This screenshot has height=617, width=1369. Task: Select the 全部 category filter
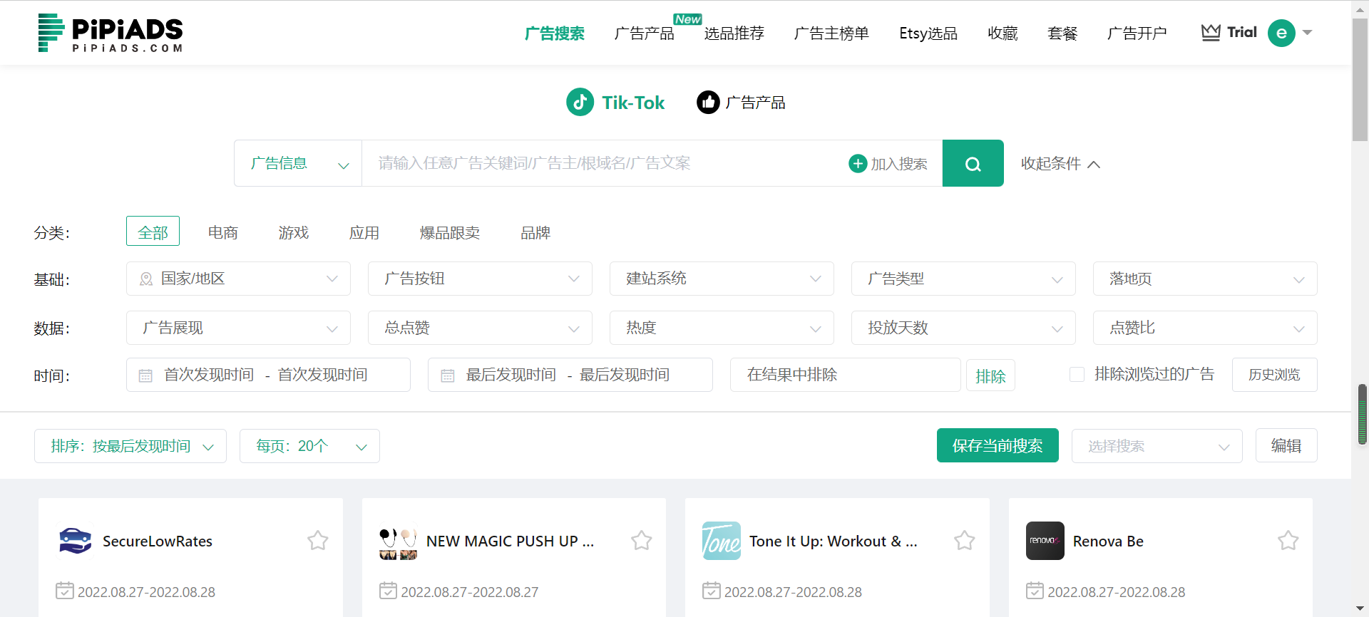pyautogui.click(x=153, y=231)
